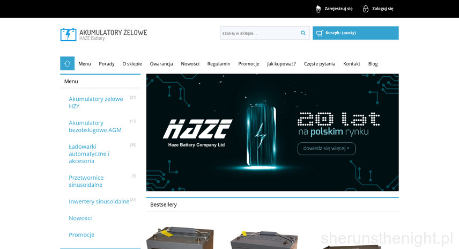Open Nowości in the top navigation

[x=190, y=64]
